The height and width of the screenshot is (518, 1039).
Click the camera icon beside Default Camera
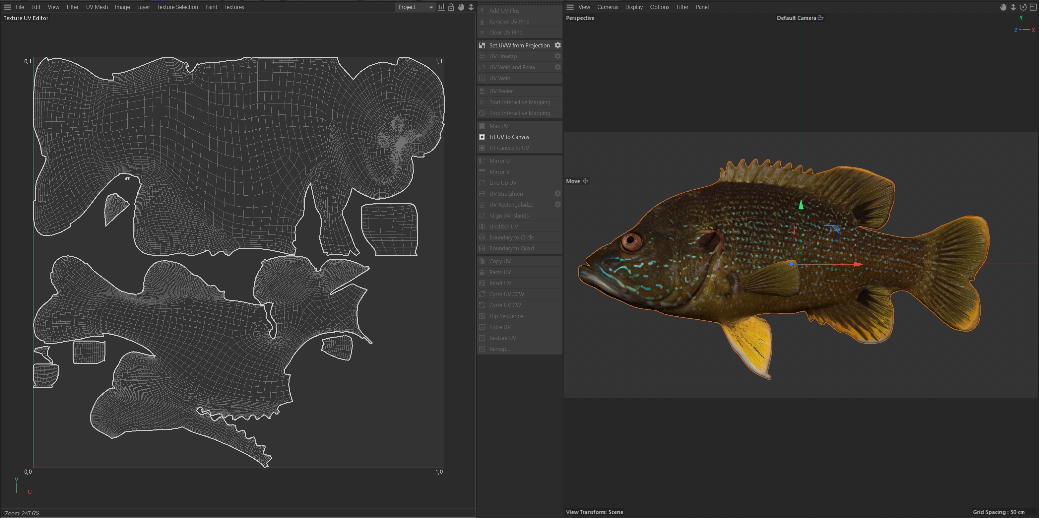point(820,18)
